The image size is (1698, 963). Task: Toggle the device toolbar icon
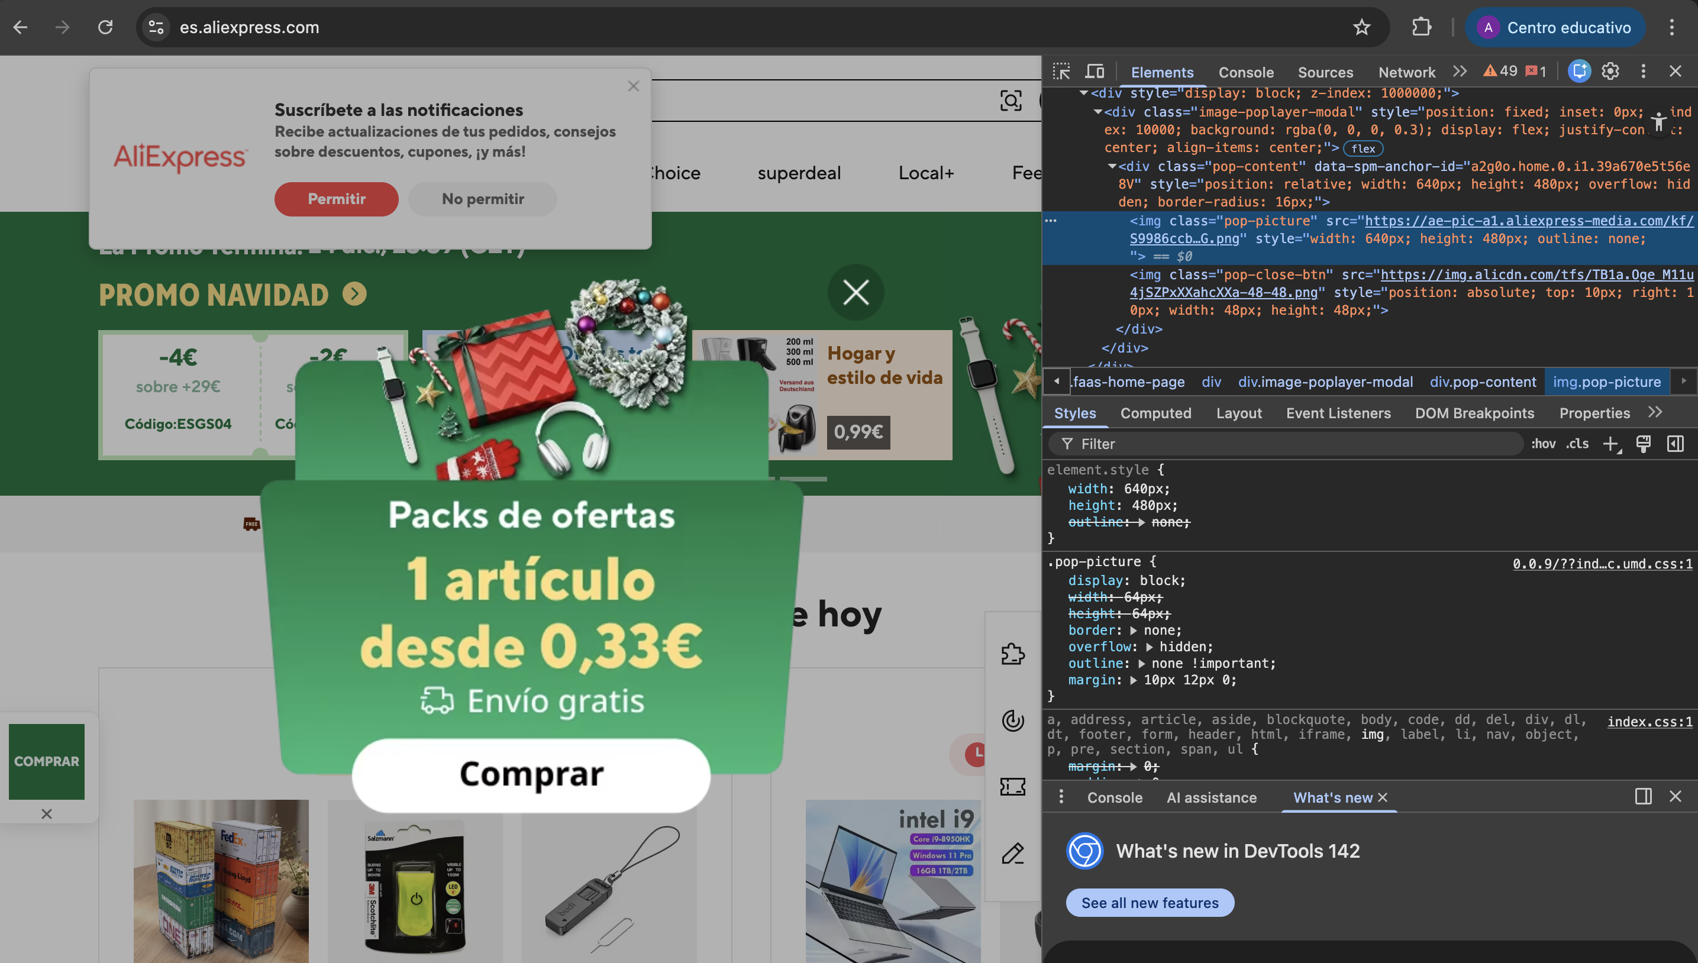point(1095,72)
